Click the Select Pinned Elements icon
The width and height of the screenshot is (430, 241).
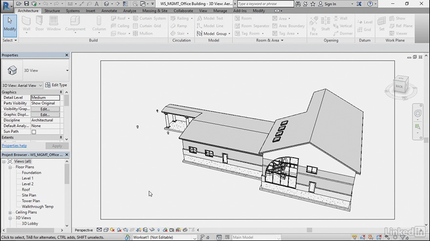[371, 238]
